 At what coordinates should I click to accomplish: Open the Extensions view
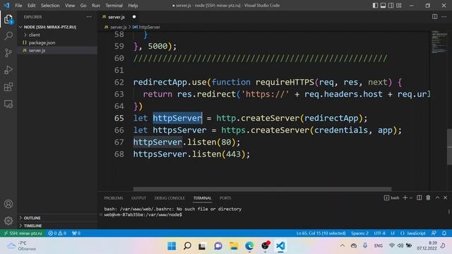point(8,87)
